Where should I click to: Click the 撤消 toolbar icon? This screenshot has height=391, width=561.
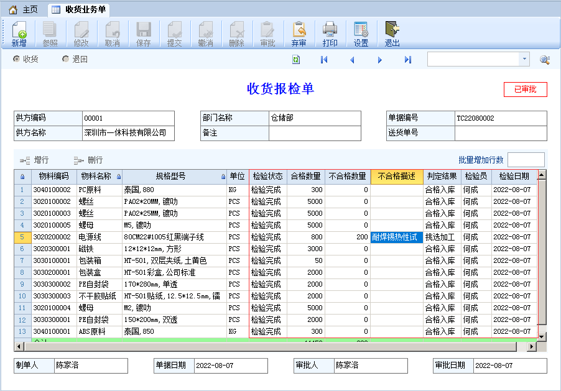tap(206, 34)
